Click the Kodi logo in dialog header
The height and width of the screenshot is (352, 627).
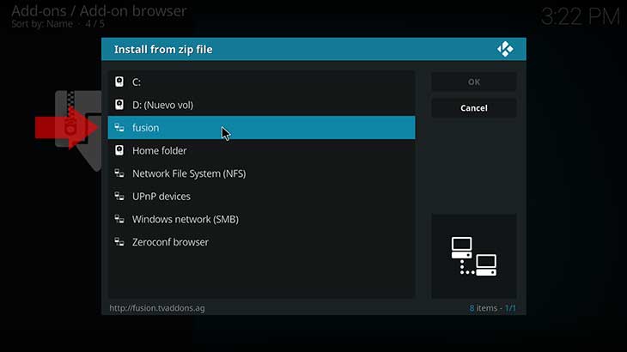tap(505, 49)
